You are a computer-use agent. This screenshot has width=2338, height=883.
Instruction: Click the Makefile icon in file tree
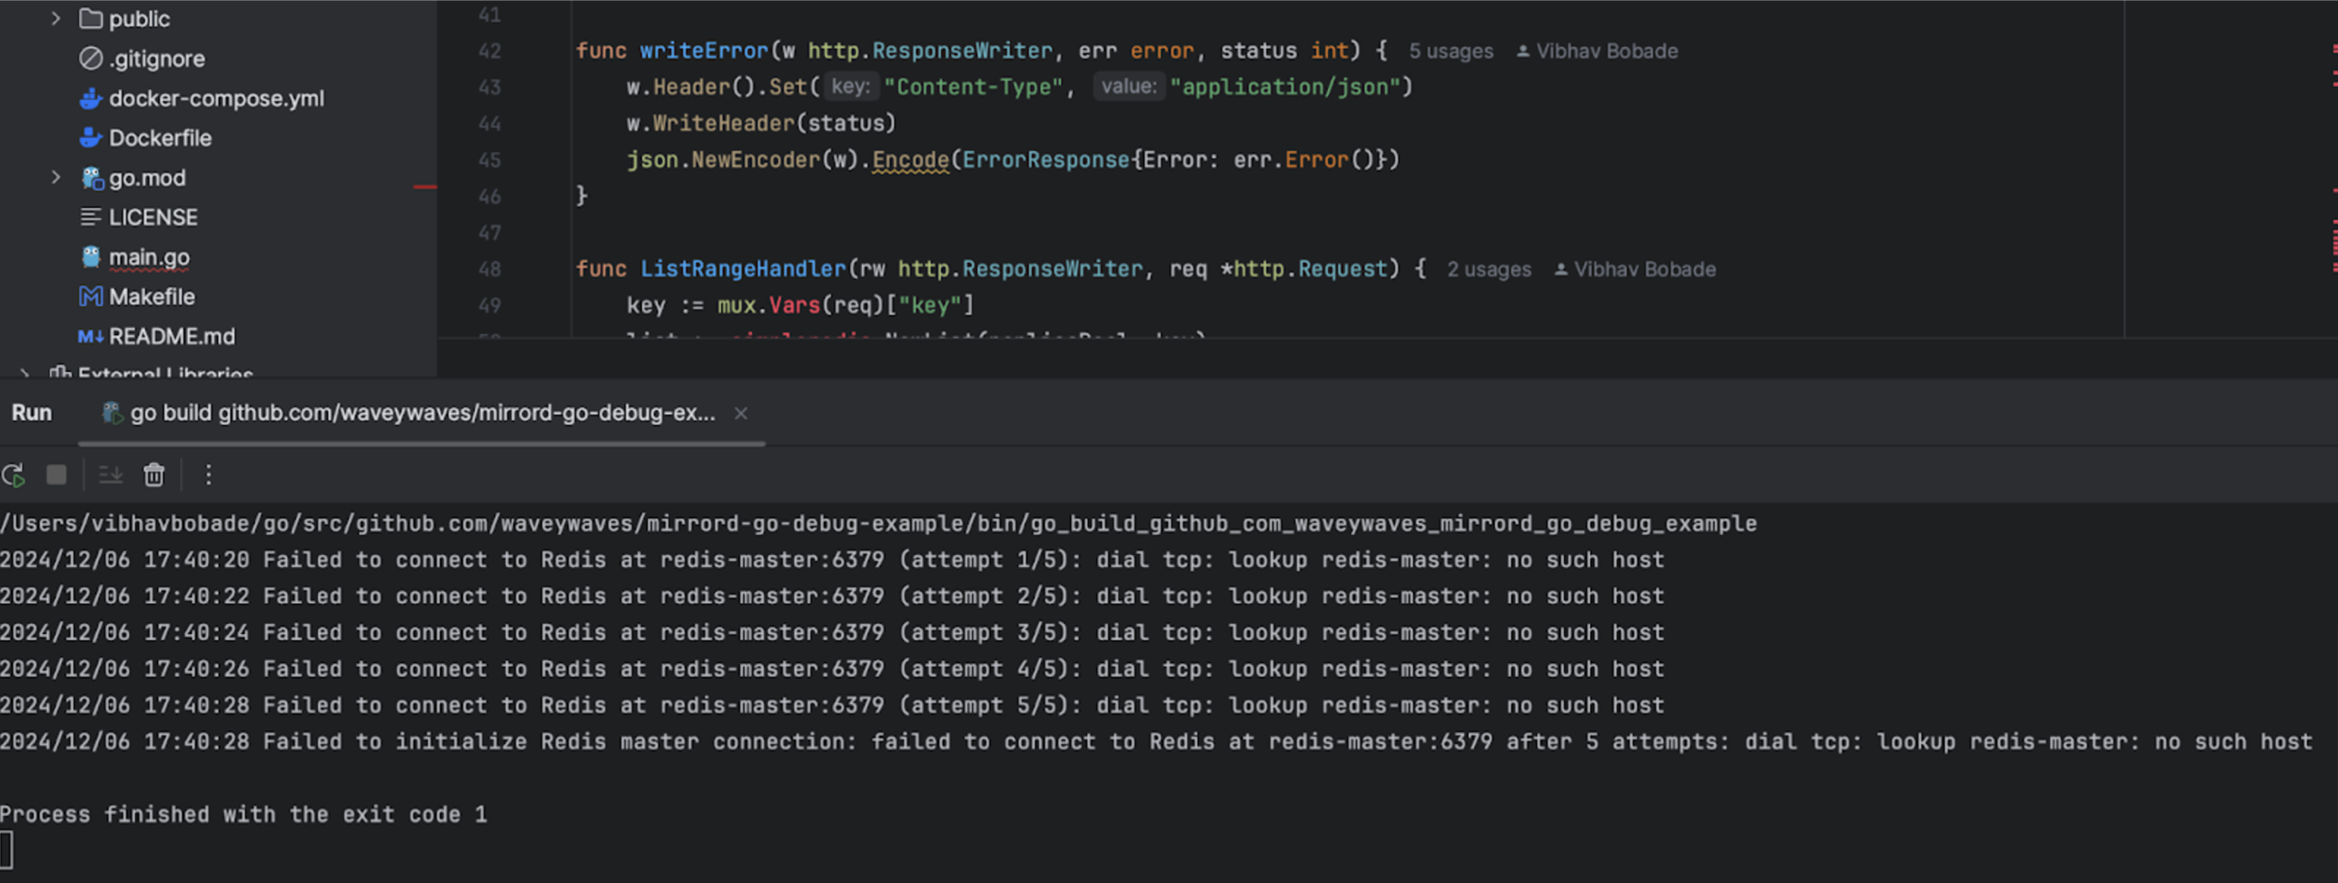(91, 297)
